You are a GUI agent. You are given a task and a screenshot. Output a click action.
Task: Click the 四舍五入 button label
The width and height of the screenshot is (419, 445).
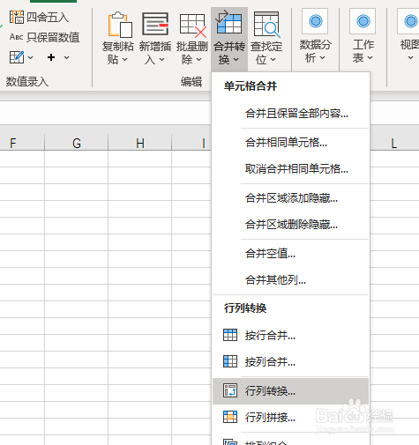[x=48, y=18]
